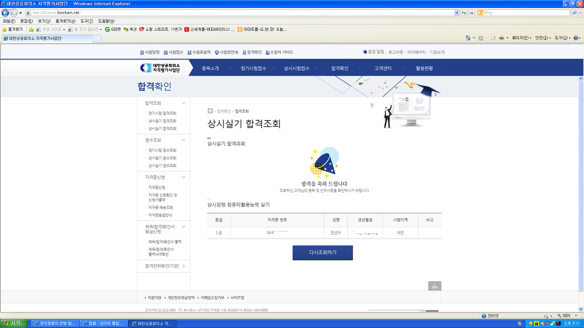Select the 고객센터 navigation tab

383,68
